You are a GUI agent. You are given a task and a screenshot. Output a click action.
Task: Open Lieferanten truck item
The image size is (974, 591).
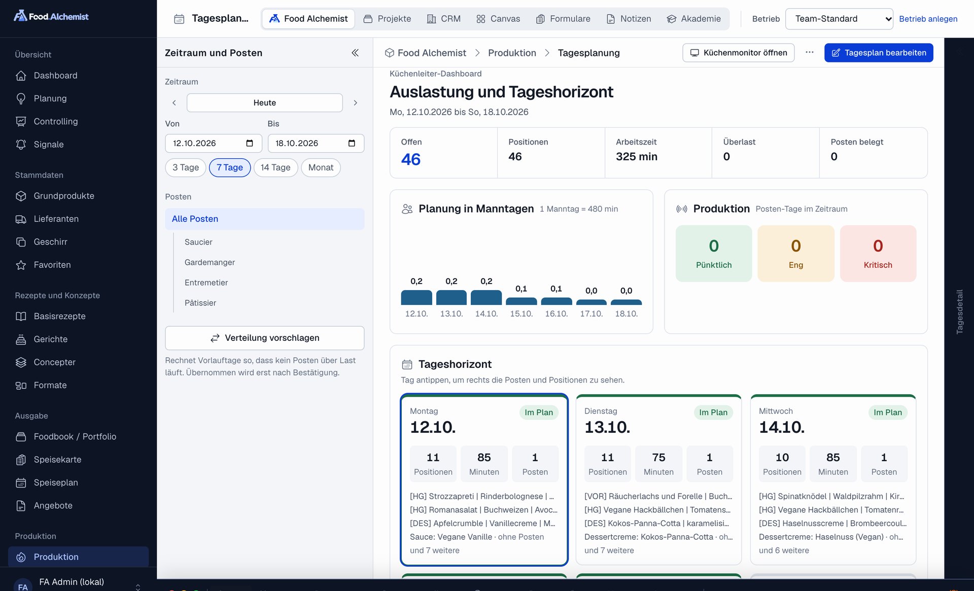point(78,219)
